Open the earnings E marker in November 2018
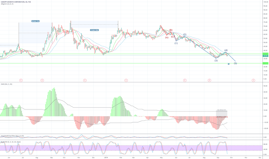 coord(85,80)
